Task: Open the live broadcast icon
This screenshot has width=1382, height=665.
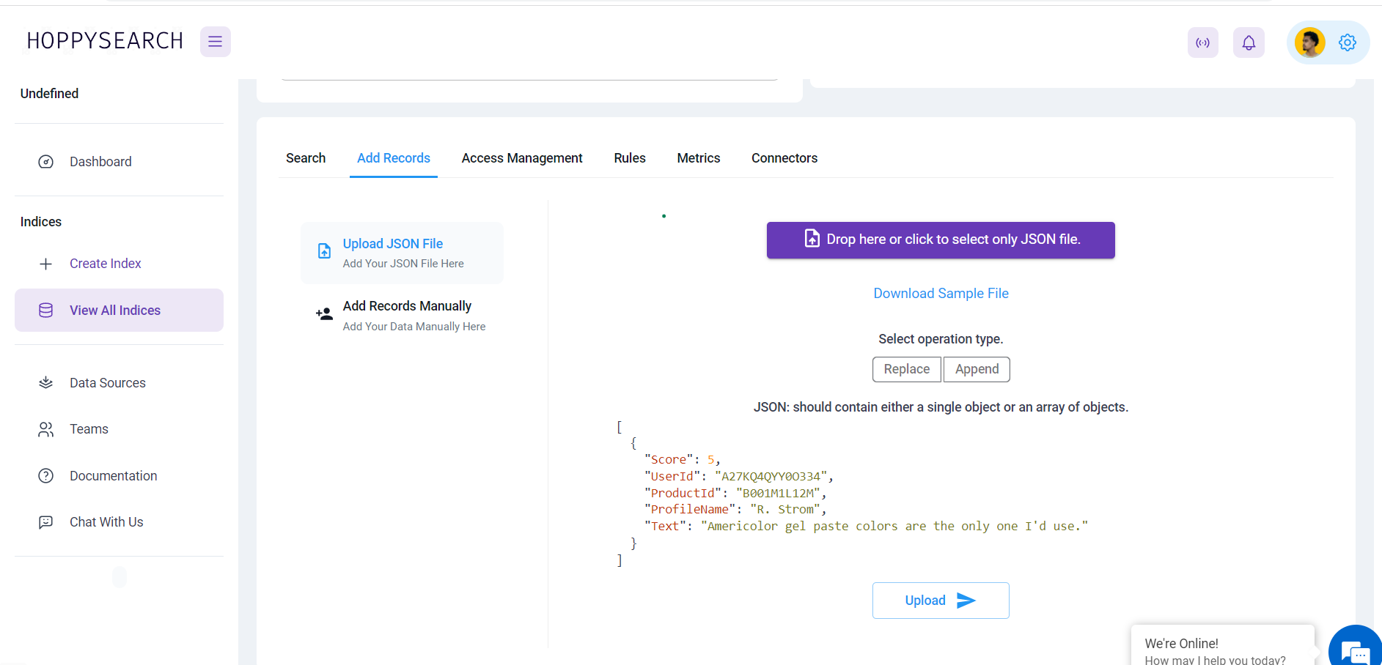Action: click(1203, 42)
